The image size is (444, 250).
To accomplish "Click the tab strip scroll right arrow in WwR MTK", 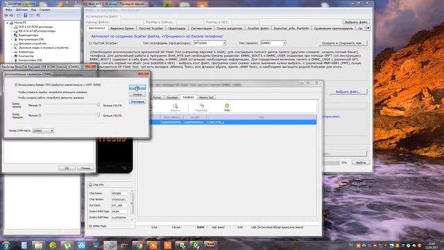I will tap(368, 28).
